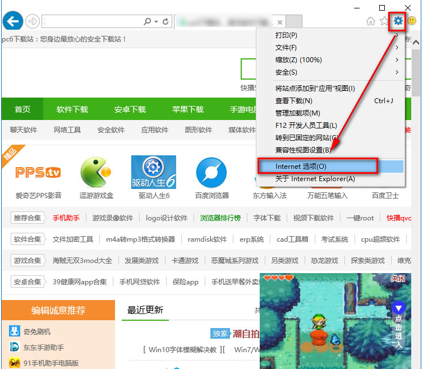The width and height of the screenshot is (423, 369).
Task: Open 苹果下载 navigation tab
Action: point(188,109)
